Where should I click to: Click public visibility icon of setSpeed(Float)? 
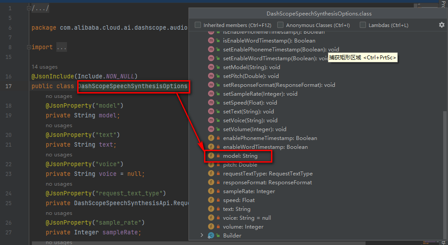pos(218,103)
